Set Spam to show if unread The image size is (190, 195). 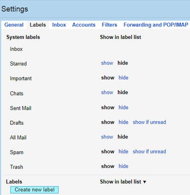(x=149, y=151)
